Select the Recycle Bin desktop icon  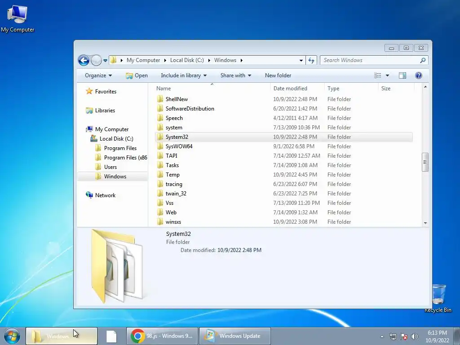(x=438, y=298)
